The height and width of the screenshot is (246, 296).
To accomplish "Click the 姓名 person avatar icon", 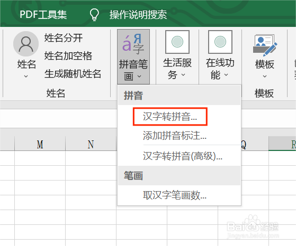I will 26,44.
